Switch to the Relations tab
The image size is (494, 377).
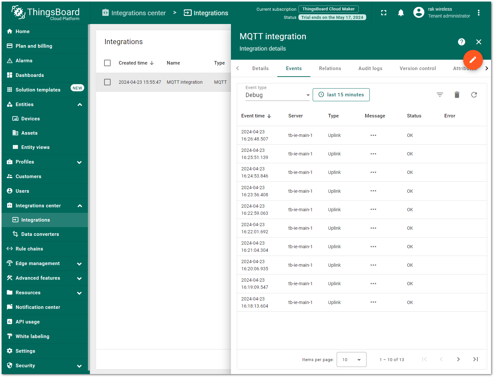(330, 68)
